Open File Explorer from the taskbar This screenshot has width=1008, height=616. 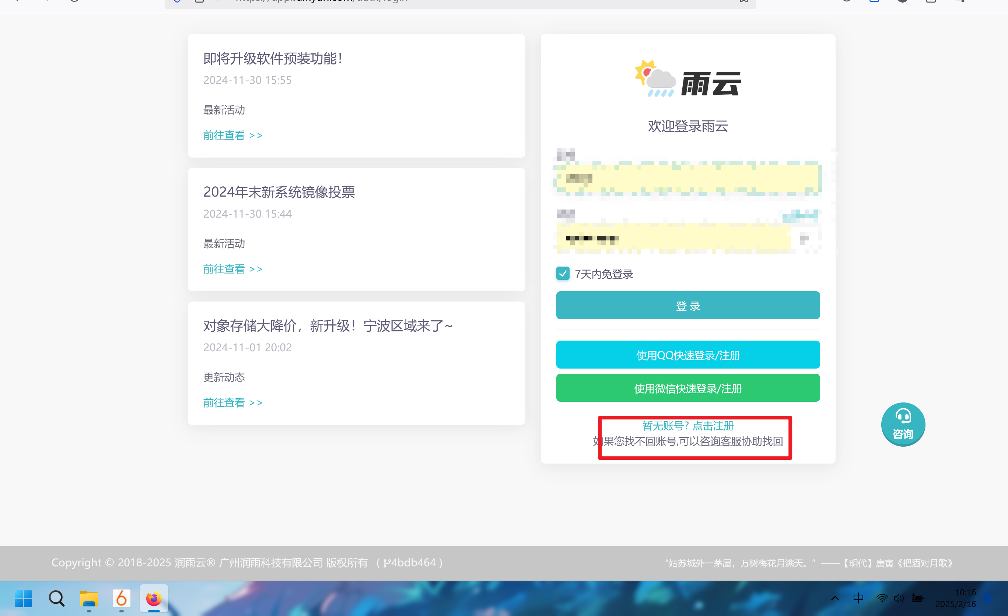(89, 598)
